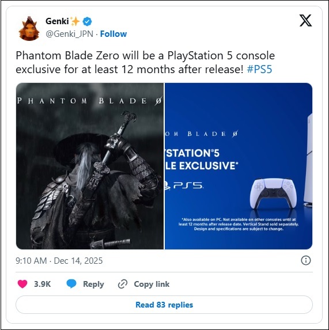Open the @Genki_JPN handle
This screenshot has width=329, height=330.
coord(70,34)
